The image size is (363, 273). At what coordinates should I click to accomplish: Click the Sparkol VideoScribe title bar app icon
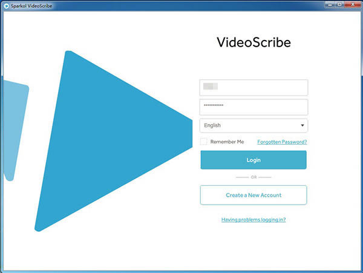coord(5,5)
